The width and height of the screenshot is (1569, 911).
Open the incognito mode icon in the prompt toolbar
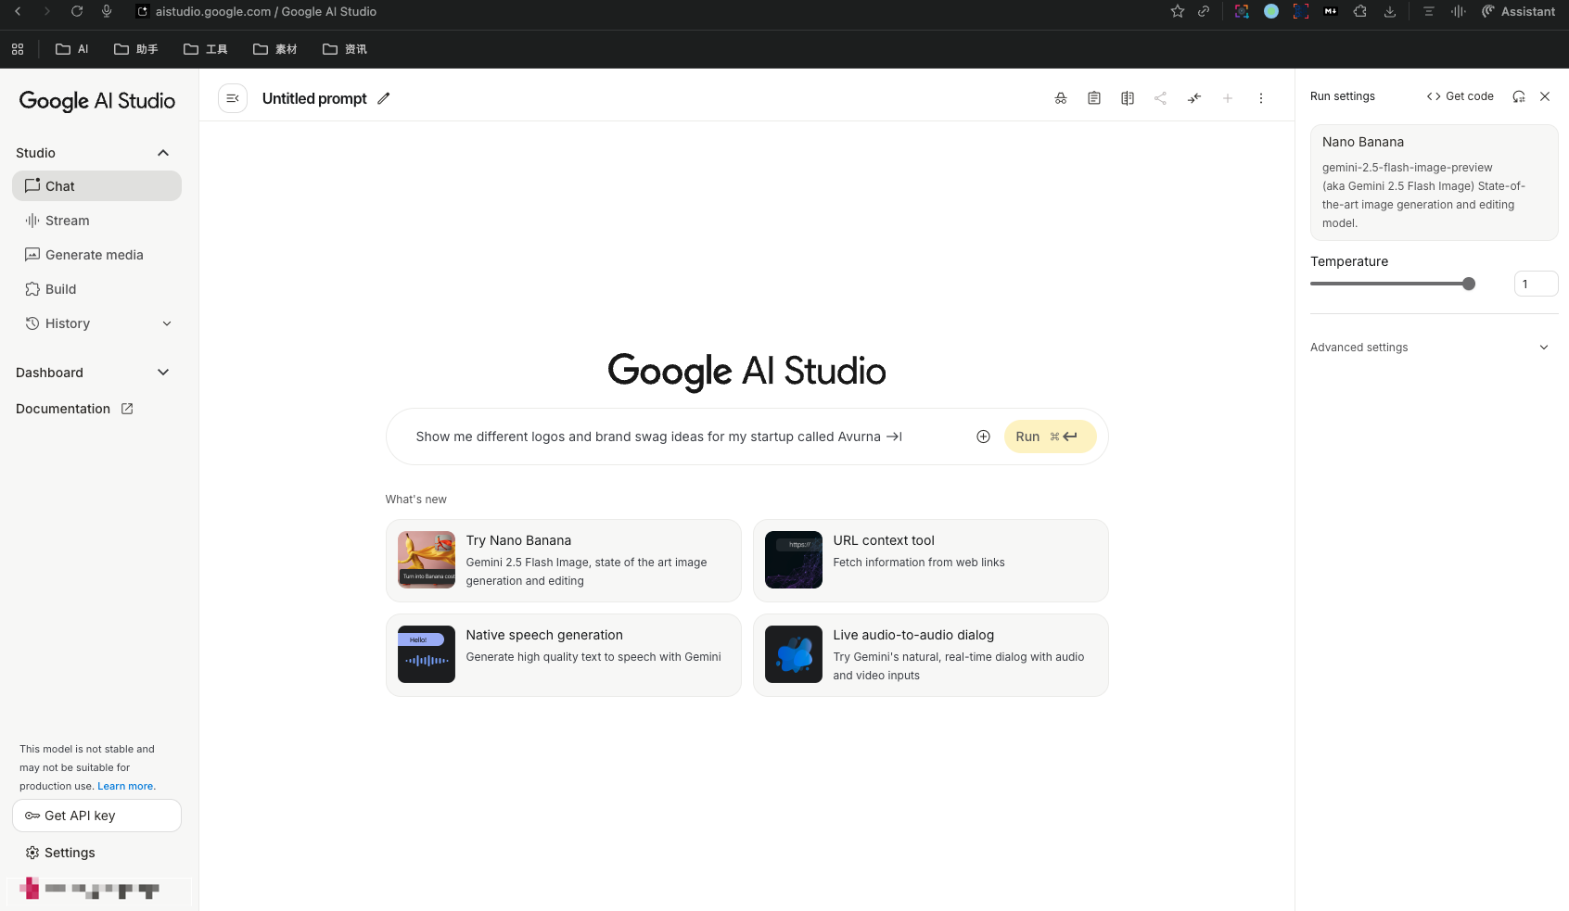click(x=1061, y=98)
